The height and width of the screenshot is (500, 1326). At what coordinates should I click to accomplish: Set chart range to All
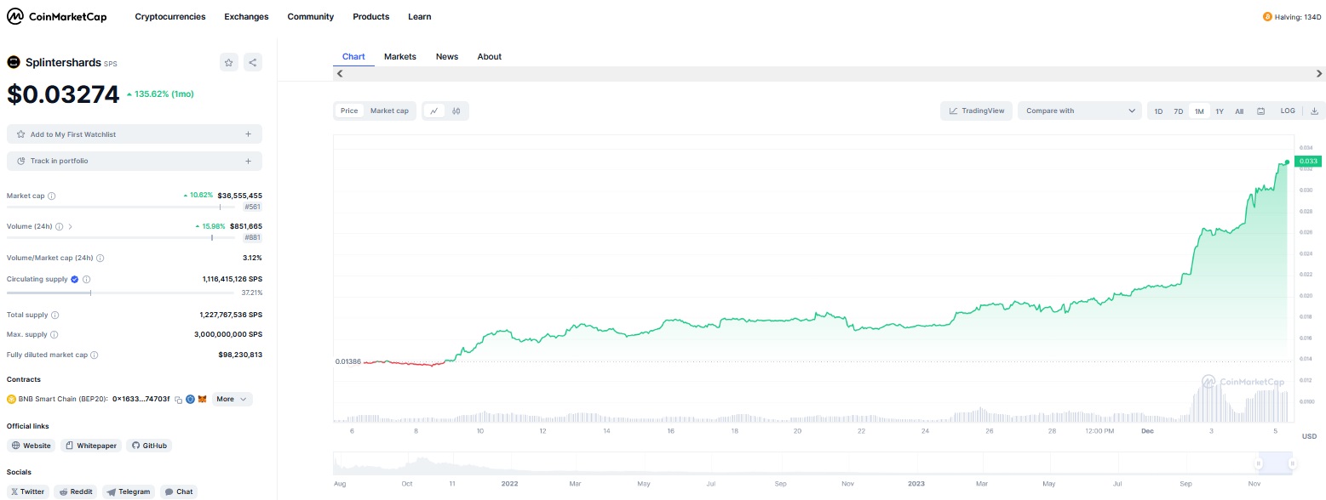click(1239, 111)
